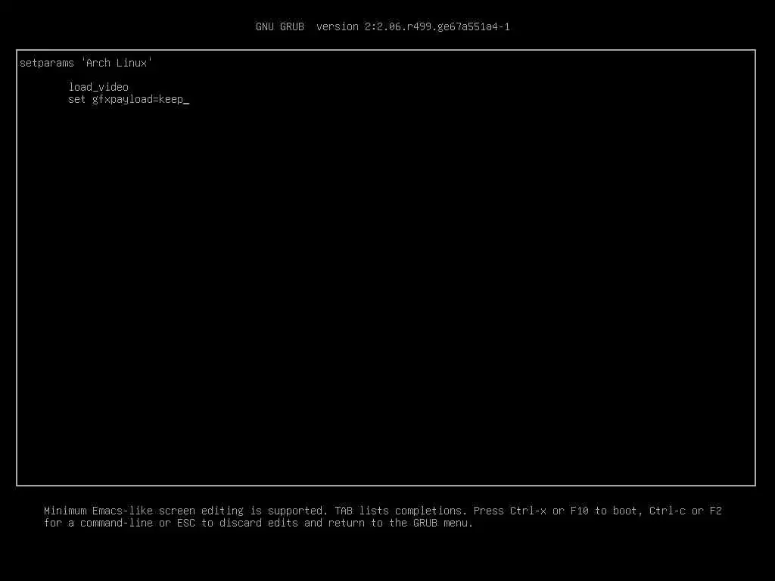The width and height of the screenshot is (775, 581).
Task: Click the "for a command-line or ESC" help line
Action: pos(258,523)
